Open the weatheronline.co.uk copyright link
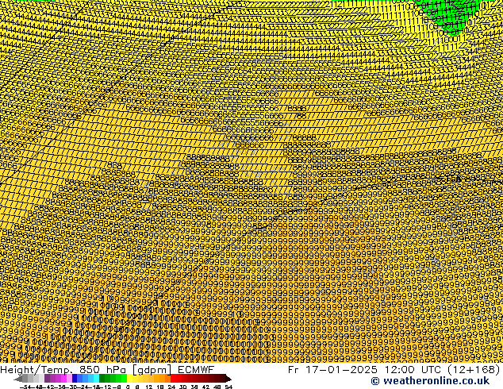503x389 pixels. pyautogui.click(x=430, y=381)
